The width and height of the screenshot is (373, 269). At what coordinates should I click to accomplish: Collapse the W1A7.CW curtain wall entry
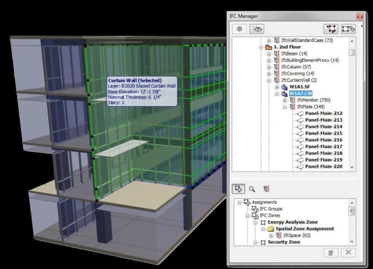click(x=277, y=94)
